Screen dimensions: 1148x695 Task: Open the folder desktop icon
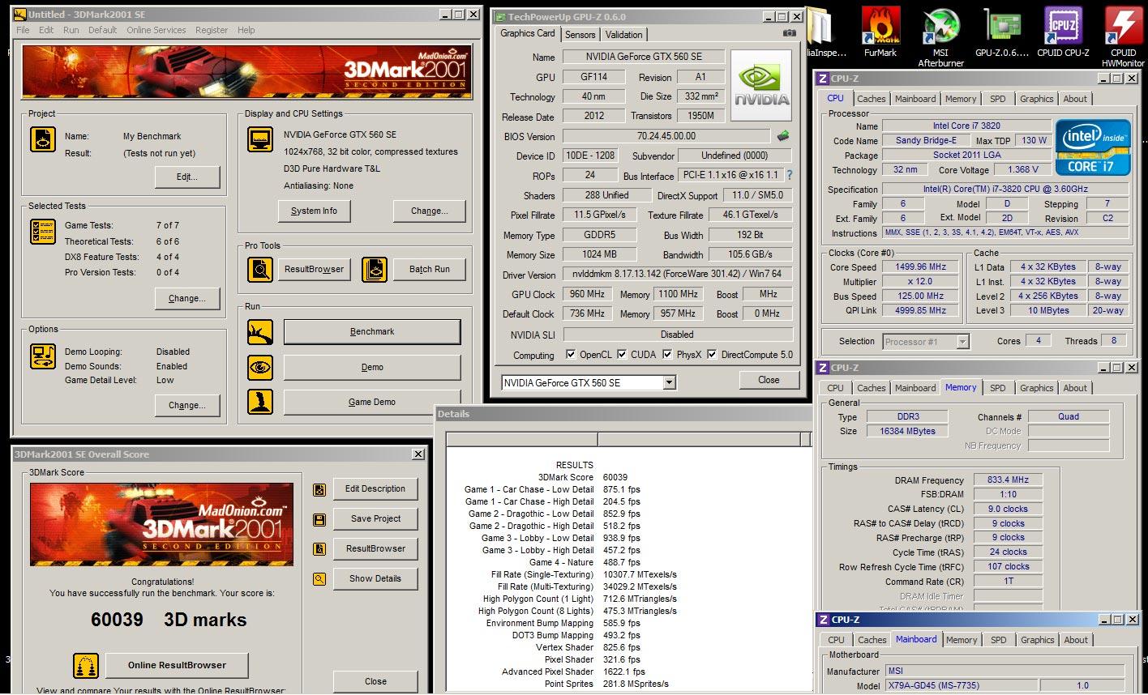pos(820,31)
